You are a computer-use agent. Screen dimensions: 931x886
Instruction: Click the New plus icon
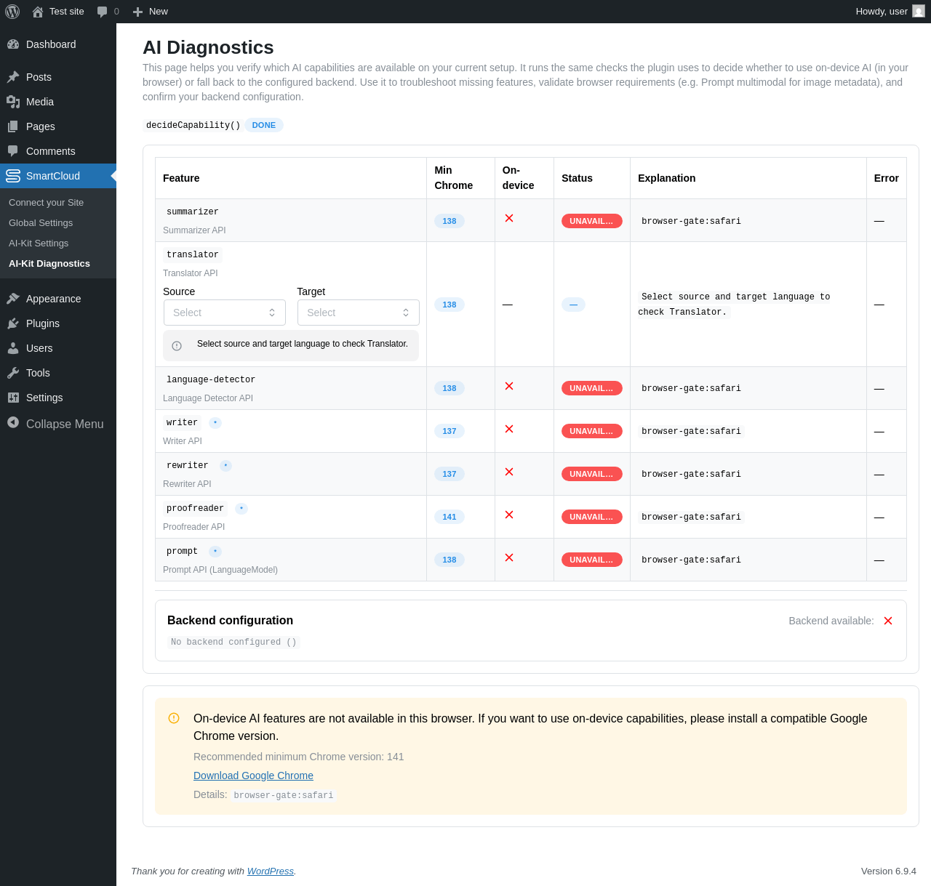point(137,12)
